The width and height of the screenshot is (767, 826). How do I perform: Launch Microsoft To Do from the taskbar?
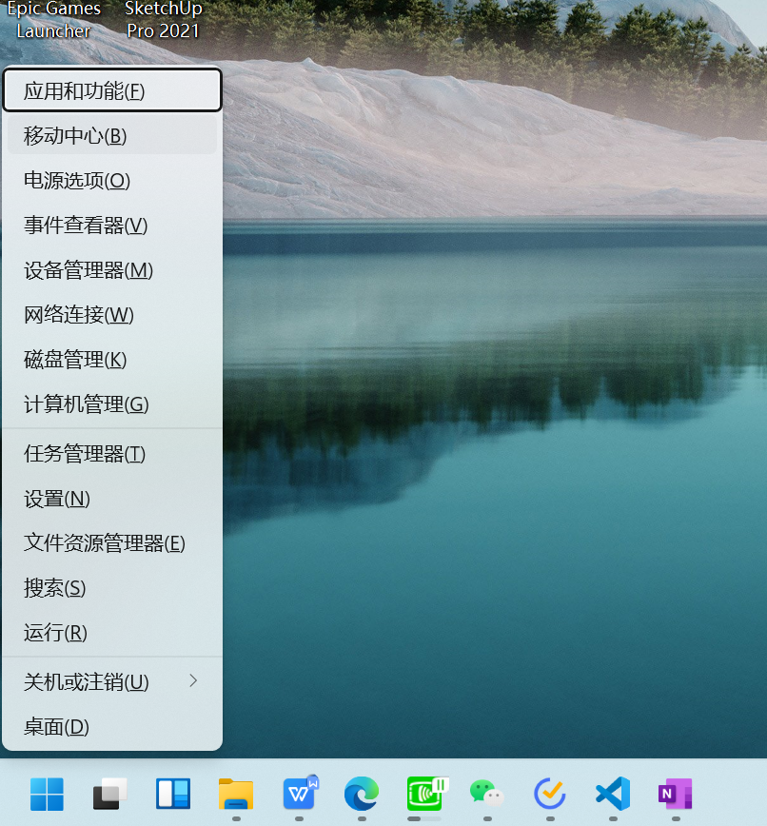pos(549,794)
